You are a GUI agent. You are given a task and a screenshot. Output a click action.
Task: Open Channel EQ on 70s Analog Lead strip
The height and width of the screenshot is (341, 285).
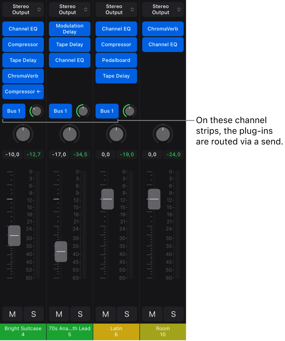(70, 60)
